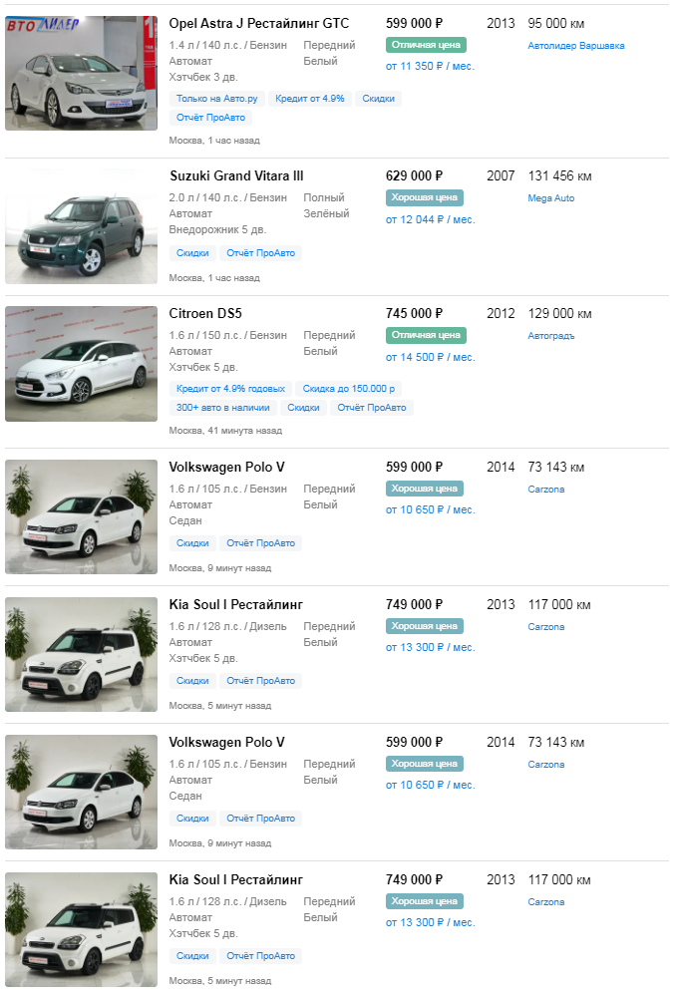
Task: Open the Mega Auto dealer link
Action: [x=550, y=198]
